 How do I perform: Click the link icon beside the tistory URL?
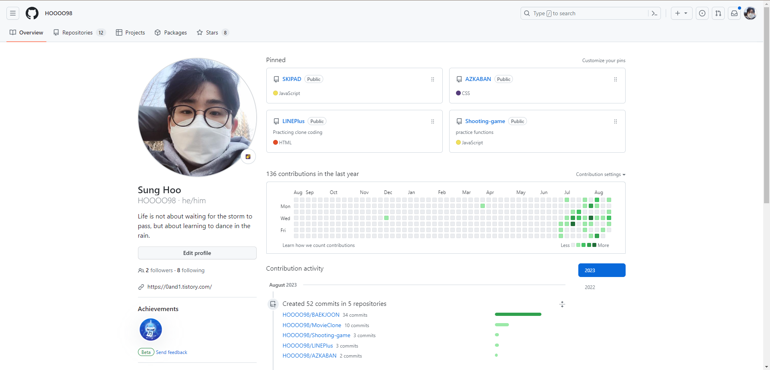[x=141, y=287]
